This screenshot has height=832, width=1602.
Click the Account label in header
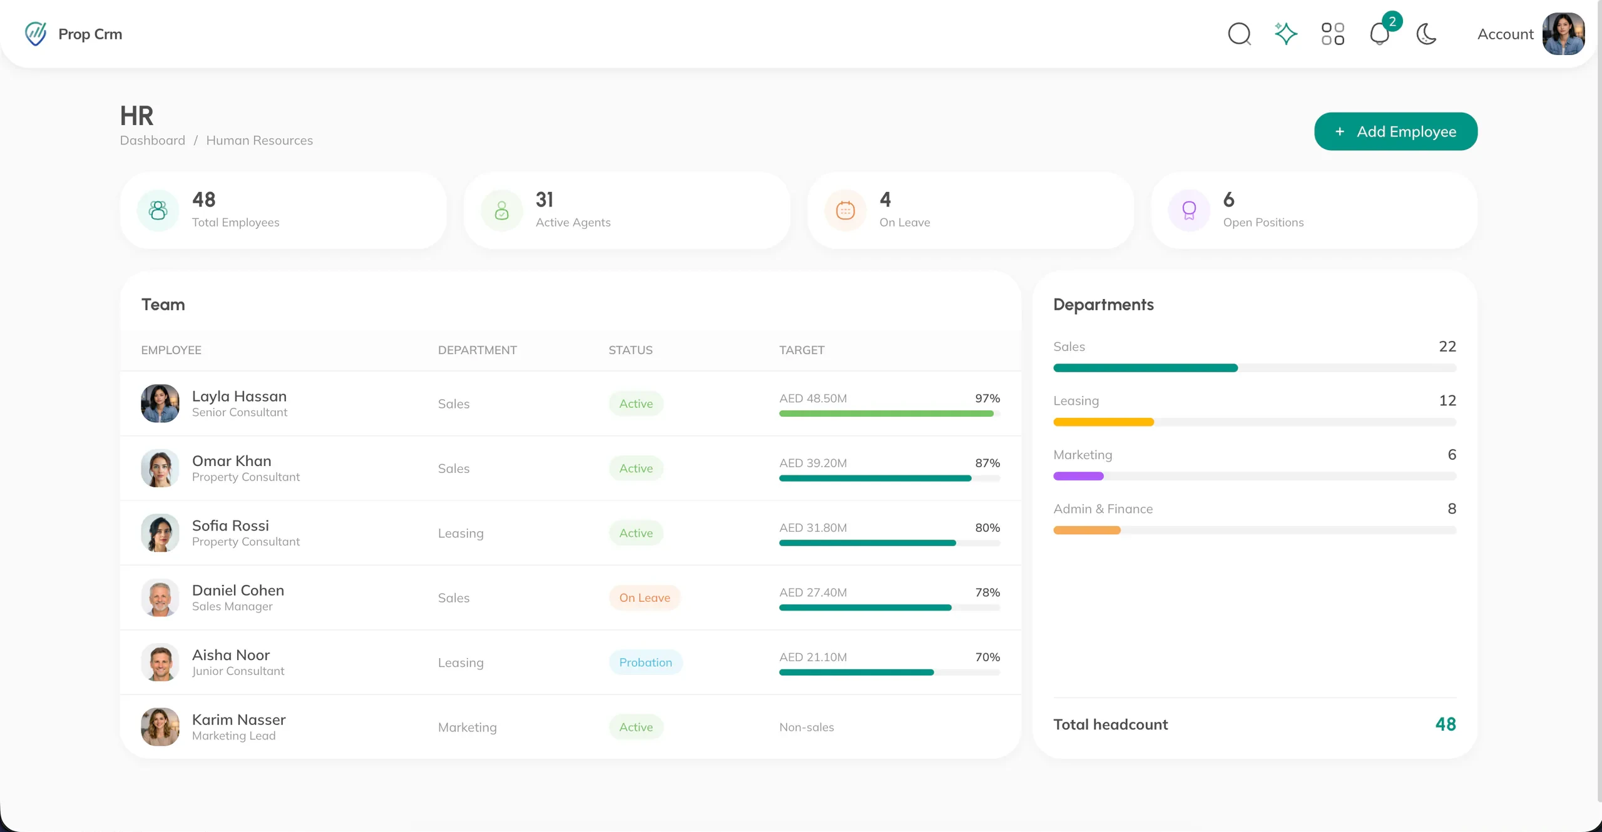pyautogui.click(x=1505, y=34)
